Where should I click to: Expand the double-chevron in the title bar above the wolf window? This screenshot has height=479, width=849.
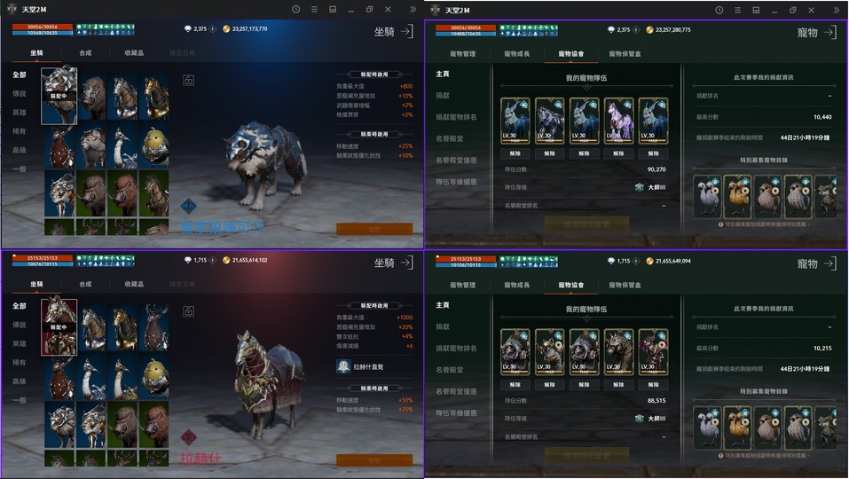click(x=413, y=9)
